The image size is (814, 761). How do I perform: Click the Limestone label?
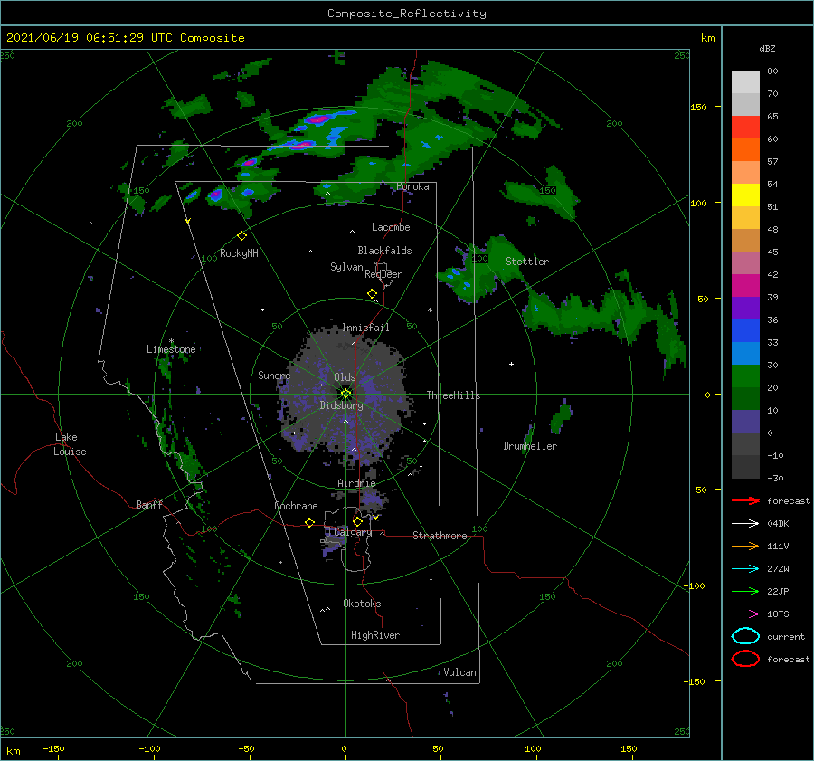point(171,349)
